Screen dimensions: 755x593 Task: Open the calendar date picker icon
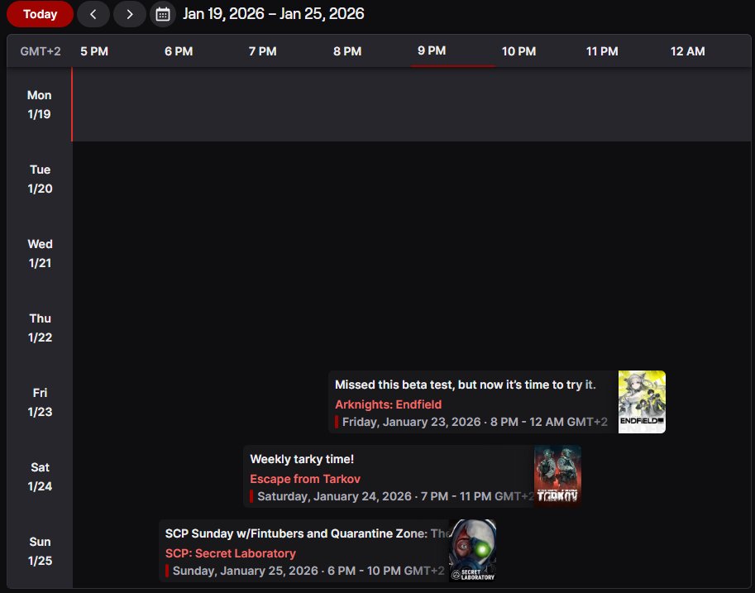163,14
